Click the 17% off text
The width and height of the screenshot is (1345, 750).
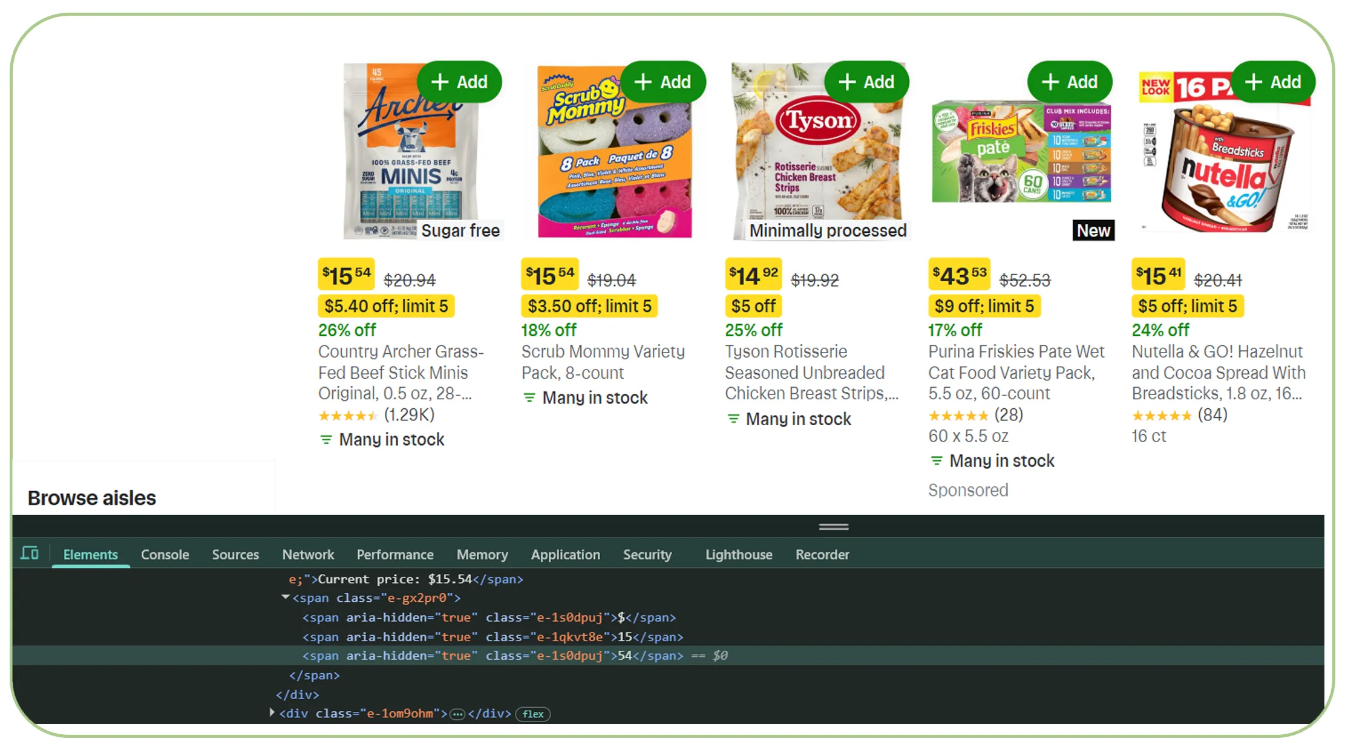pos(955,330)
